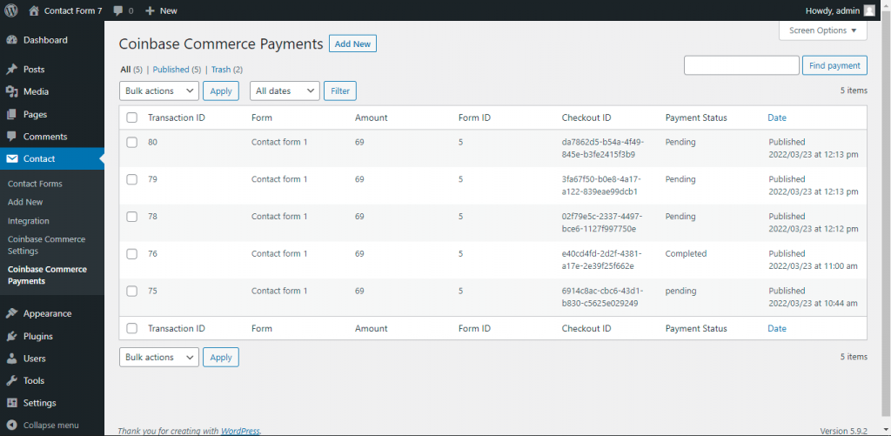Click the Add New button beside the title
This screenshot has width=891, height=436.
coord(352,44)
